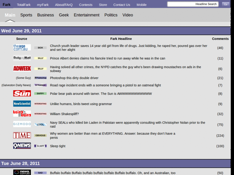
Task: Select the SCARY tag badge
Action: [x=40, y=146]
